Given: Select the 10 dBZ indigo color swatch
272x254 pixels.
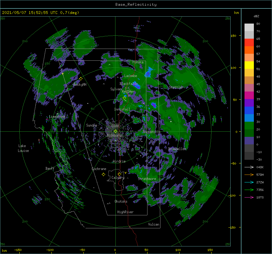Looking at the screenshot, I should tap(249, 141).
